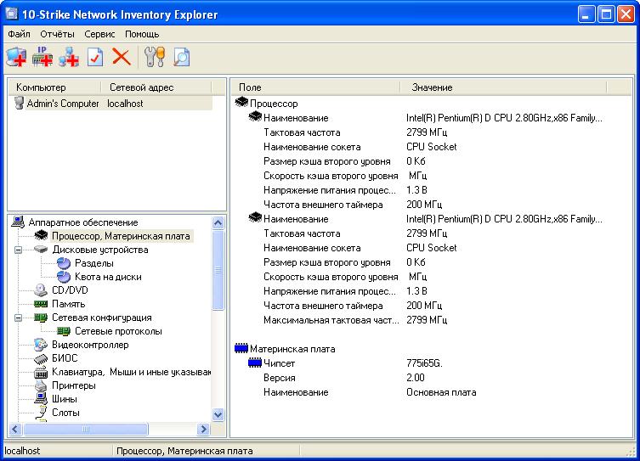This screenshot has width=640, height=461.
Task: Click the magnifier search toolbar icon
Action: click(181, 57)
